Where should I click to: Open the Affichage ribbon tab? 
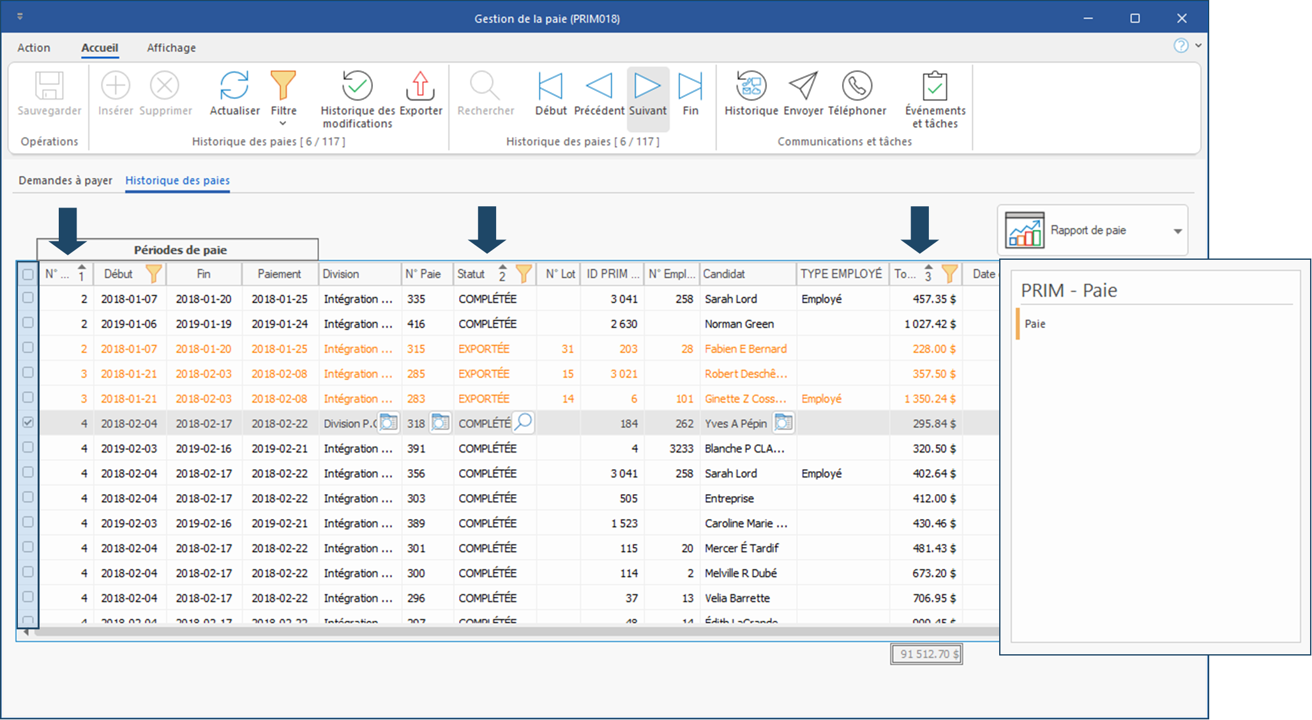coord(171,48)
